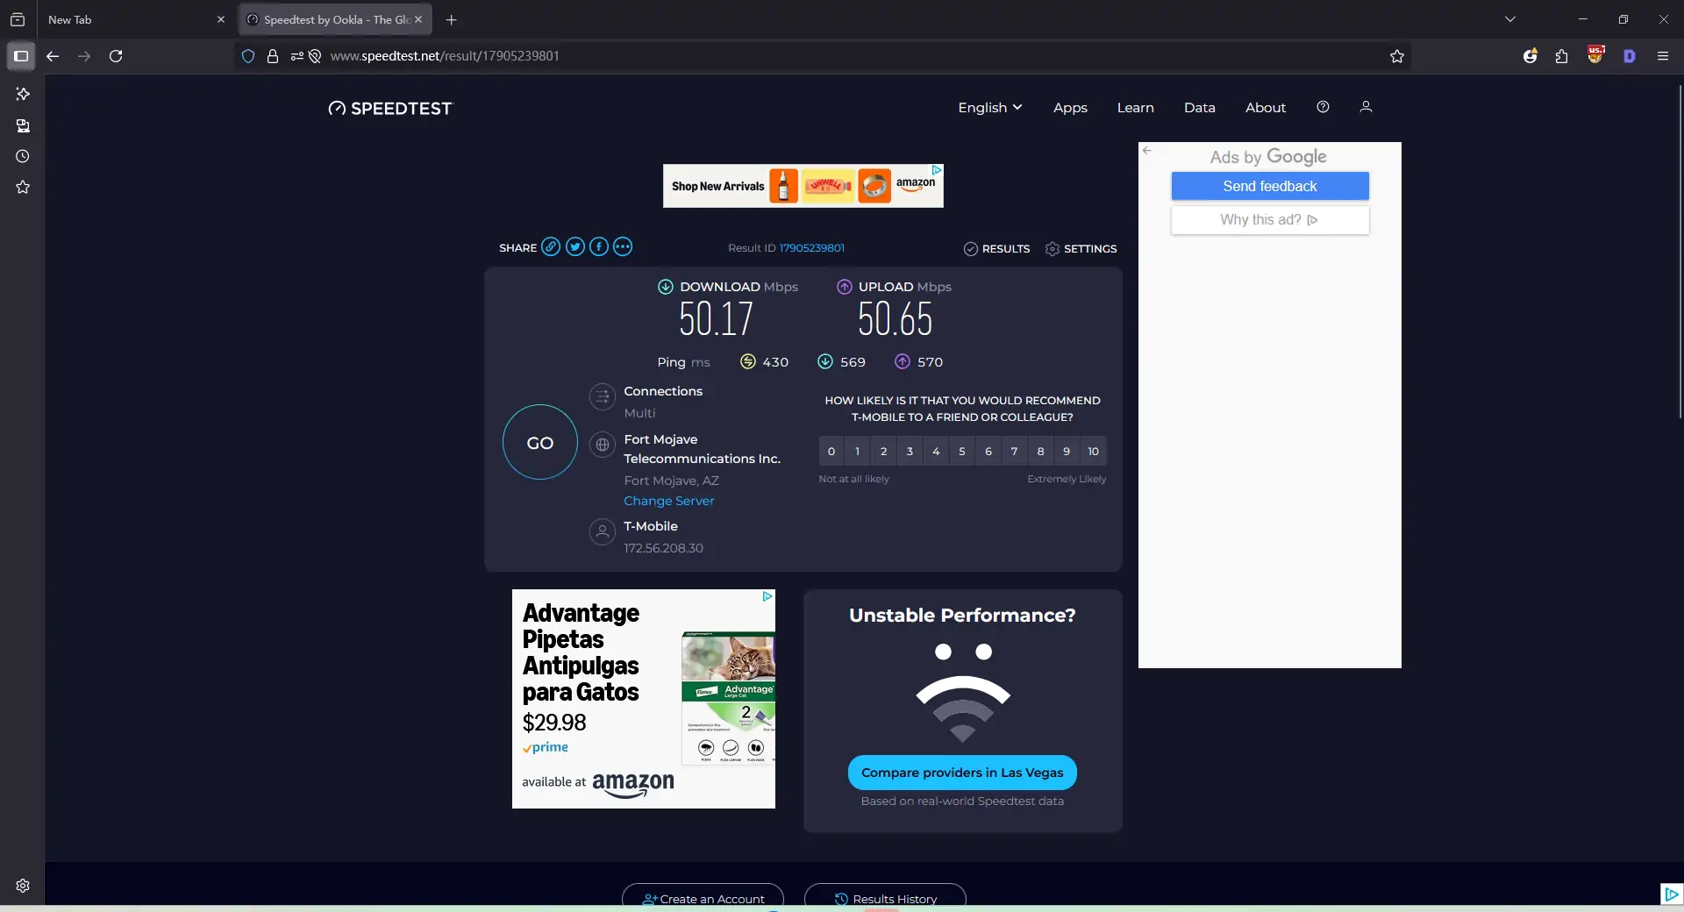Start a new test with GO button
Viewport: 1684px width, 912px height.
click(540, 443)
